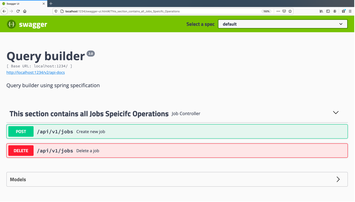355x202 pixels.
Task: Click the 2.0 version badge
Action: point(90,54)
